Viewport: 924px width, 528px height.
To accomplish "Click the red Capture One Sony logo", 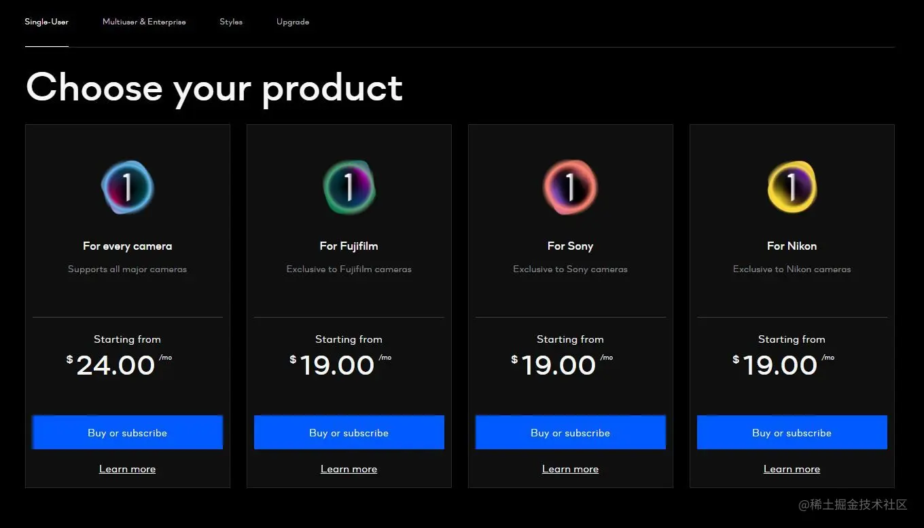I will click(570, 187).
